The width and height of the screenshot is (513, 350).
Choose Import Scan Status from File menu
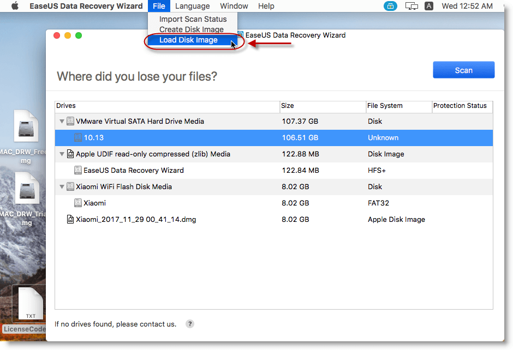coord(193,19)
